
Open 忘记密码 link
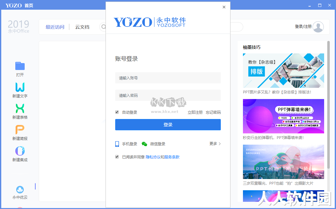click(213, 112)
